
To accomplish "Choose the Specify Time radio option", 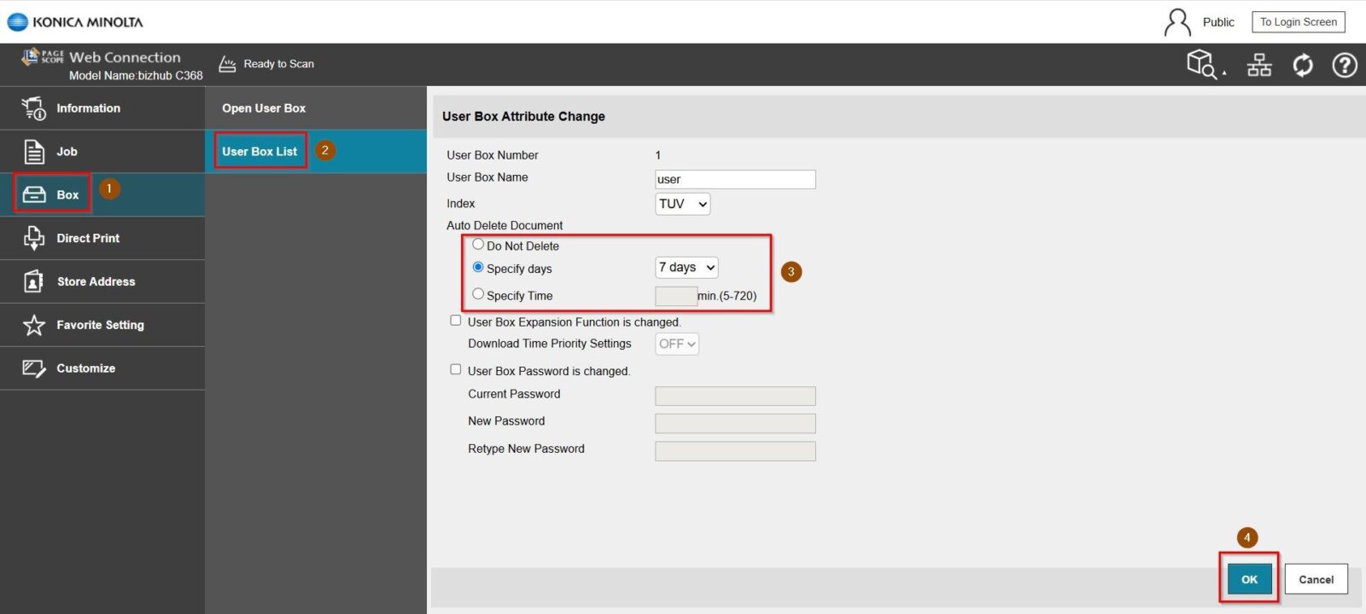I will 478,294.
